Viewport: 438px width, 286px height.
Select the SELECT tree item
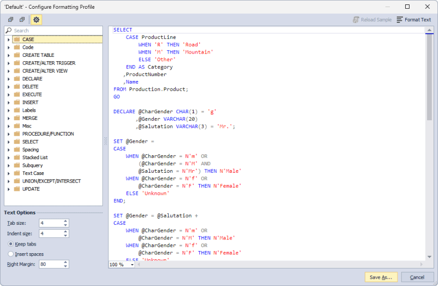click(30, 142)
